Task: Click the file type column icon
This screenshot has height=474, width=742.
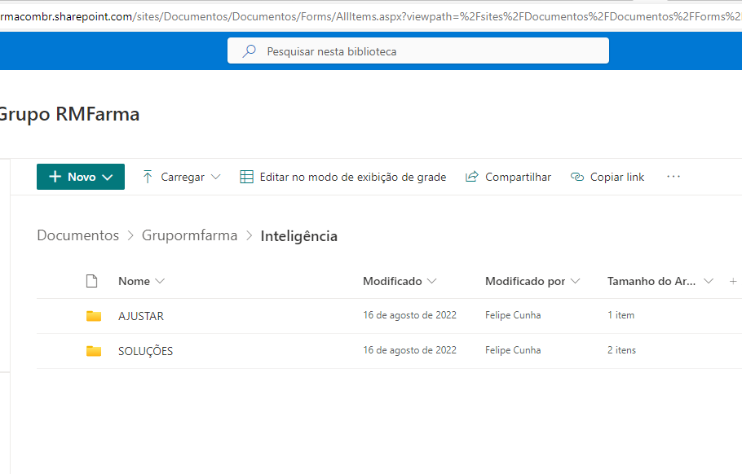Action: pos(92,281)
